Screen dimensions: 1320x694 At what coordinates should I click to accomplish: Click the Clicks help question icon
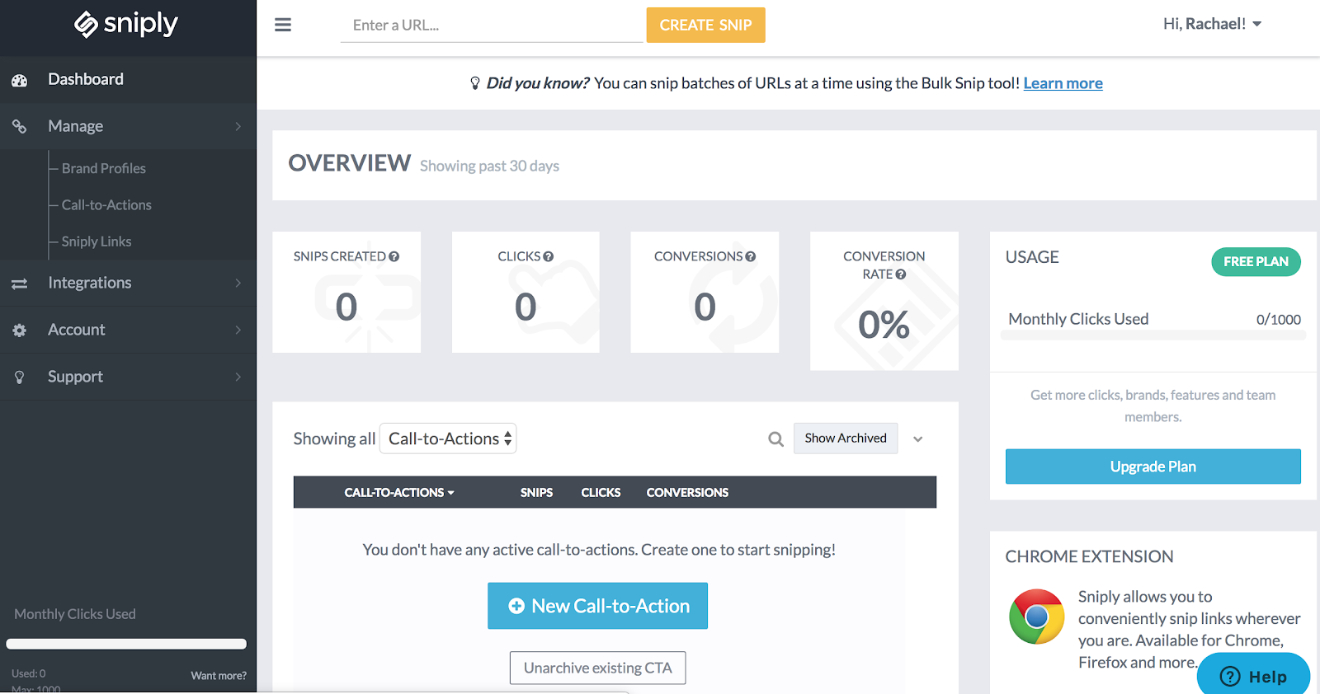click(549, 256)
